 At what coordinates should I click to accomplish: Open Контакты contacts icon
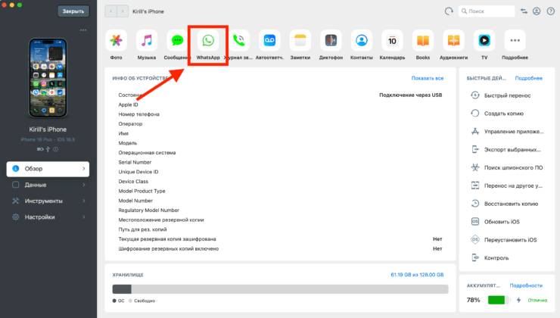[362, 41]
